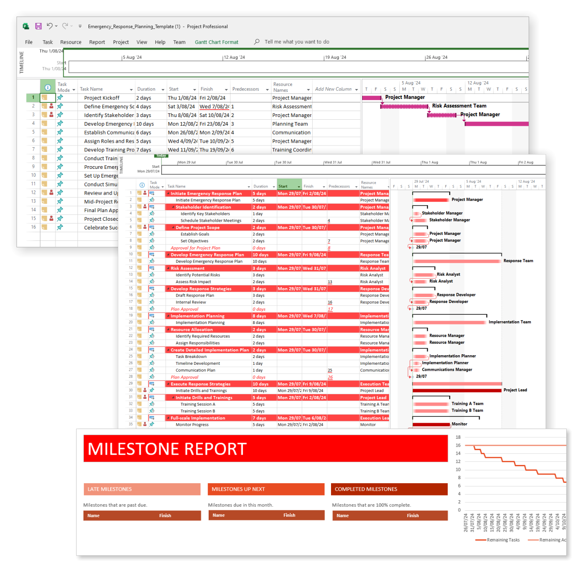Click the task mode icon for Risk Assessment row

point(152,268)
